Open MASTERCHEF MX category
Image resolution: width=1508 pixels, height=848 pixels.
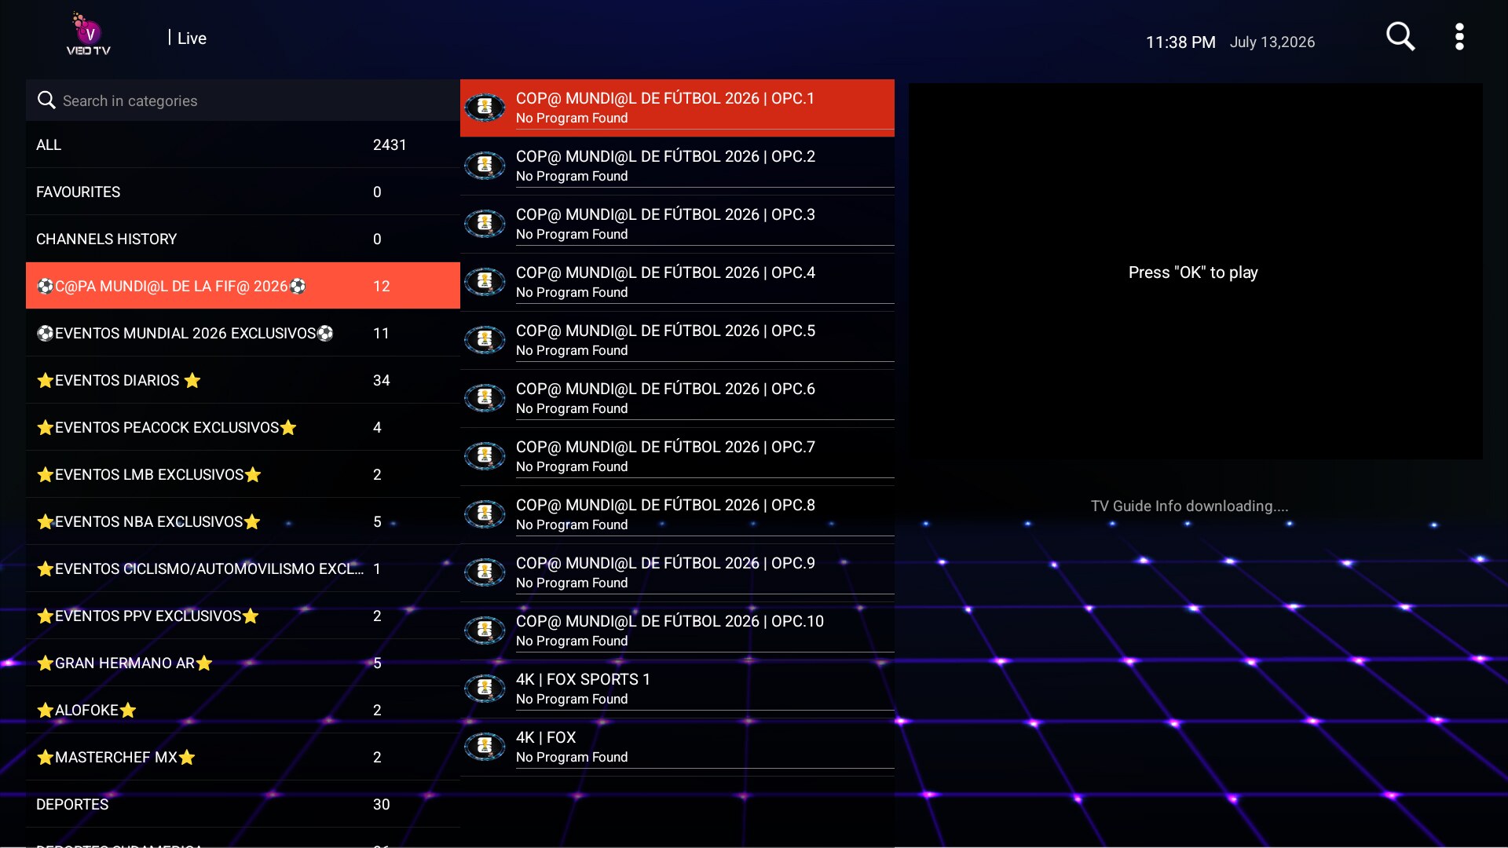[243, 757]
